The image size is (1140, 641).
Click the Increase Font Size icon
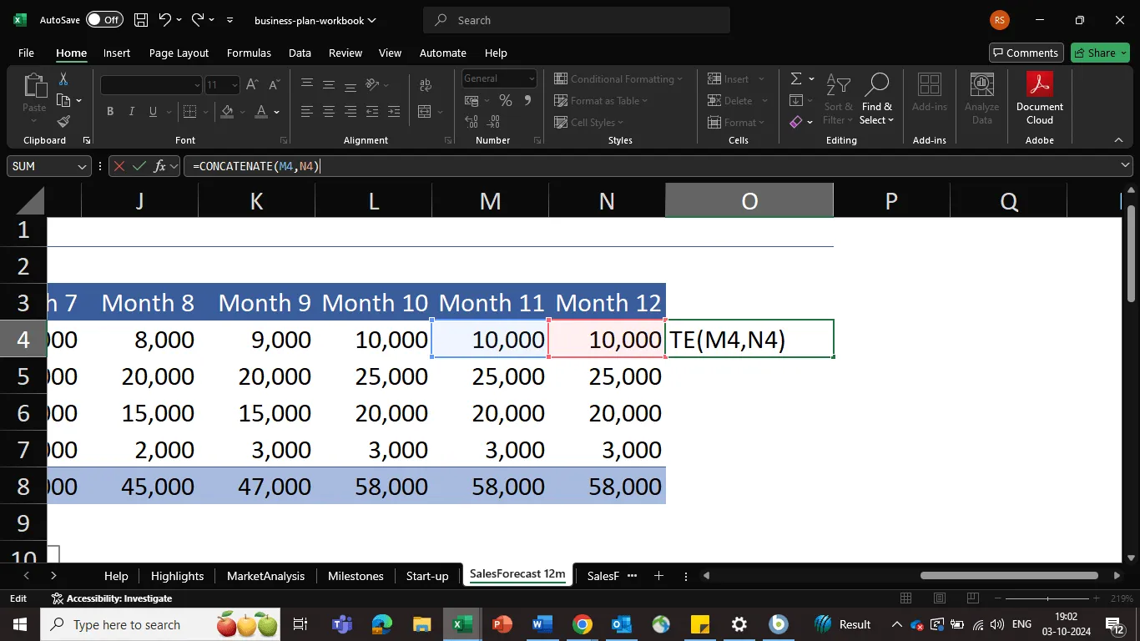coord(253,85)
